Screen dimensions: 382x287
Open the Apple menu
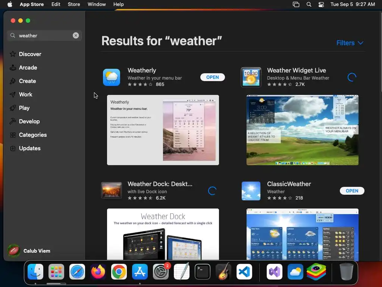[10, 4]
